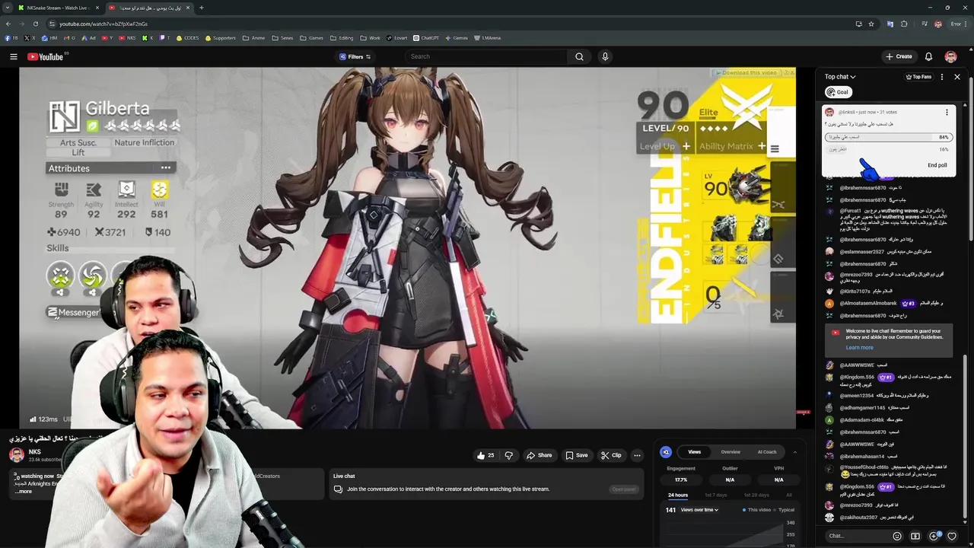Follow the Learn more chat guidelines link
This screenshot has height=548, width=974.
(x=859, y=348)
